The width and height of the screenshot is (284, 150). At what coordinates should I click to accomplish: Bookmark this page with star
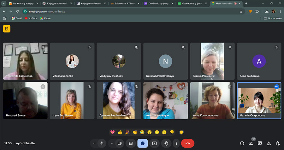tap(241, 11)
